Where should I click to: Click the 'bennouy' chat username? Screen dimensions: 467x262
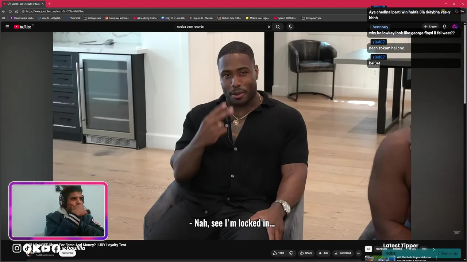pyautogui.click(x=380, y=27)
